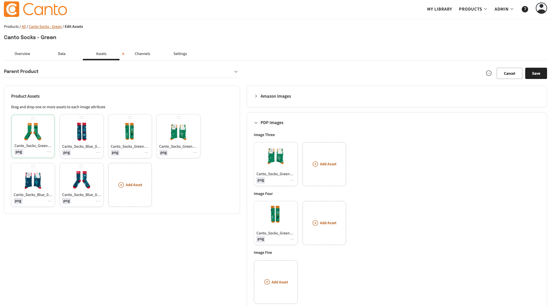The image size is (552, 306).
Task: Collapse the Parent Product section chevron
Action: [x=236, y=72]
